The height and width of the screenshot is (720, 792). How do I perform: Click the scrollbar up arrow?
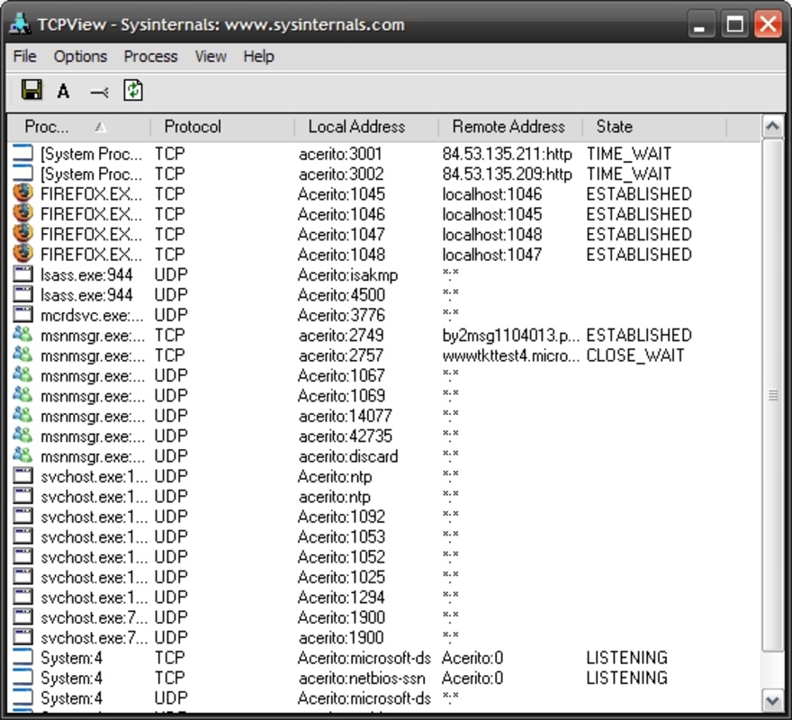click(772, 127)
